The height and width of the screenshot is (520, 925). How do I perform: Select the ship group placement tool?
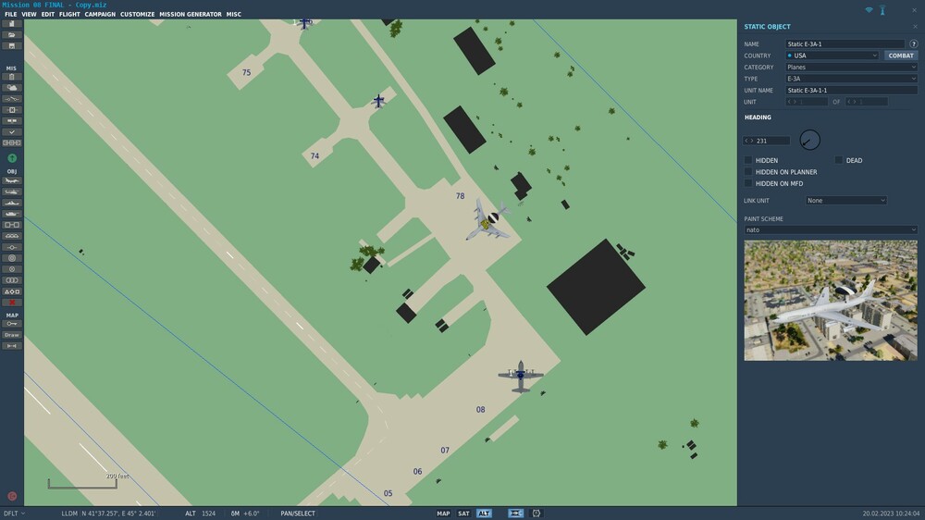[12, 203]
